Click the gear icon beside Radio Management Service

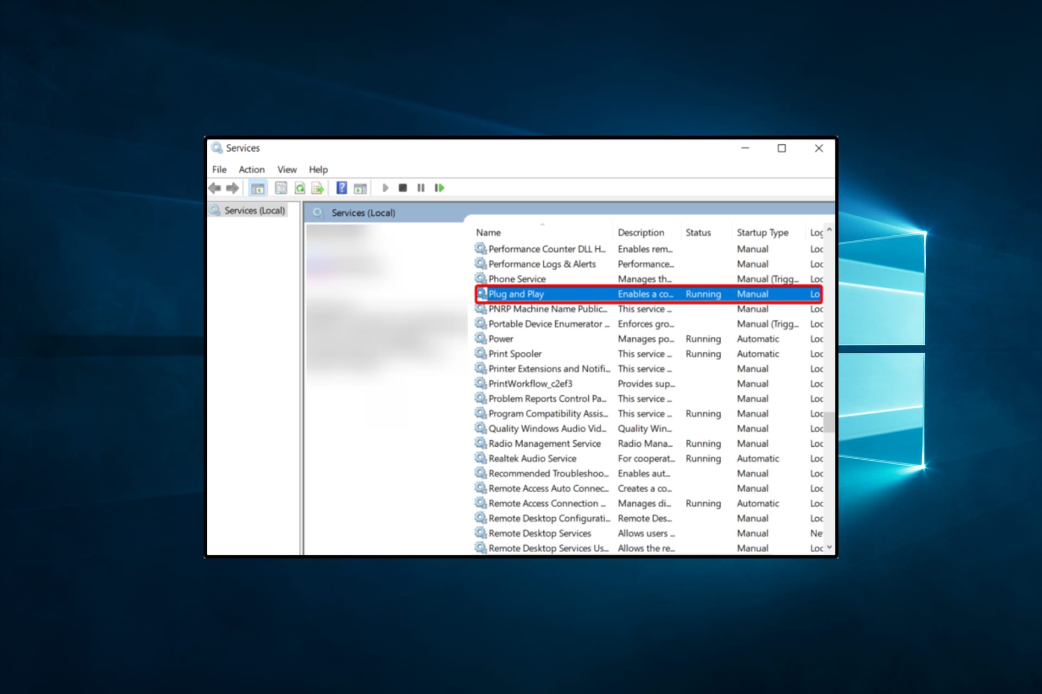click(x=481, y=443)
